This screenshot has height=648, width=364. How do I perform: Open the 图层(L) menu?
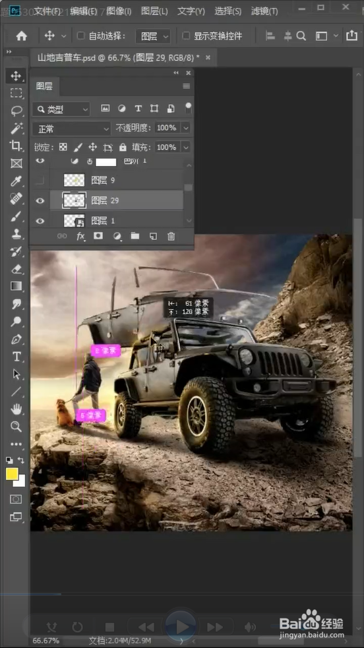pos(154,11)
